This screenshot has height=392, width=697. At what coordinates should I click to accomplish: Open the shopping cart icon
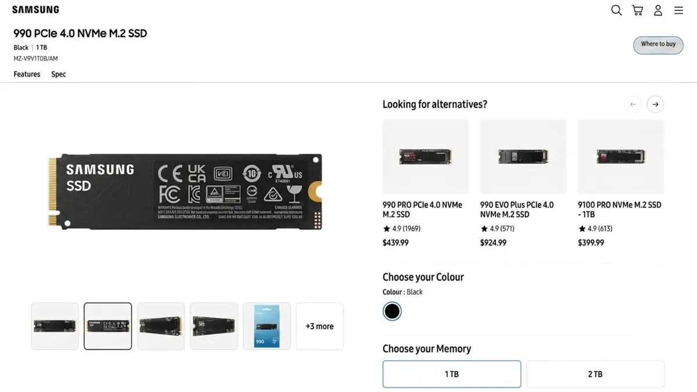(x=637, y=10)
